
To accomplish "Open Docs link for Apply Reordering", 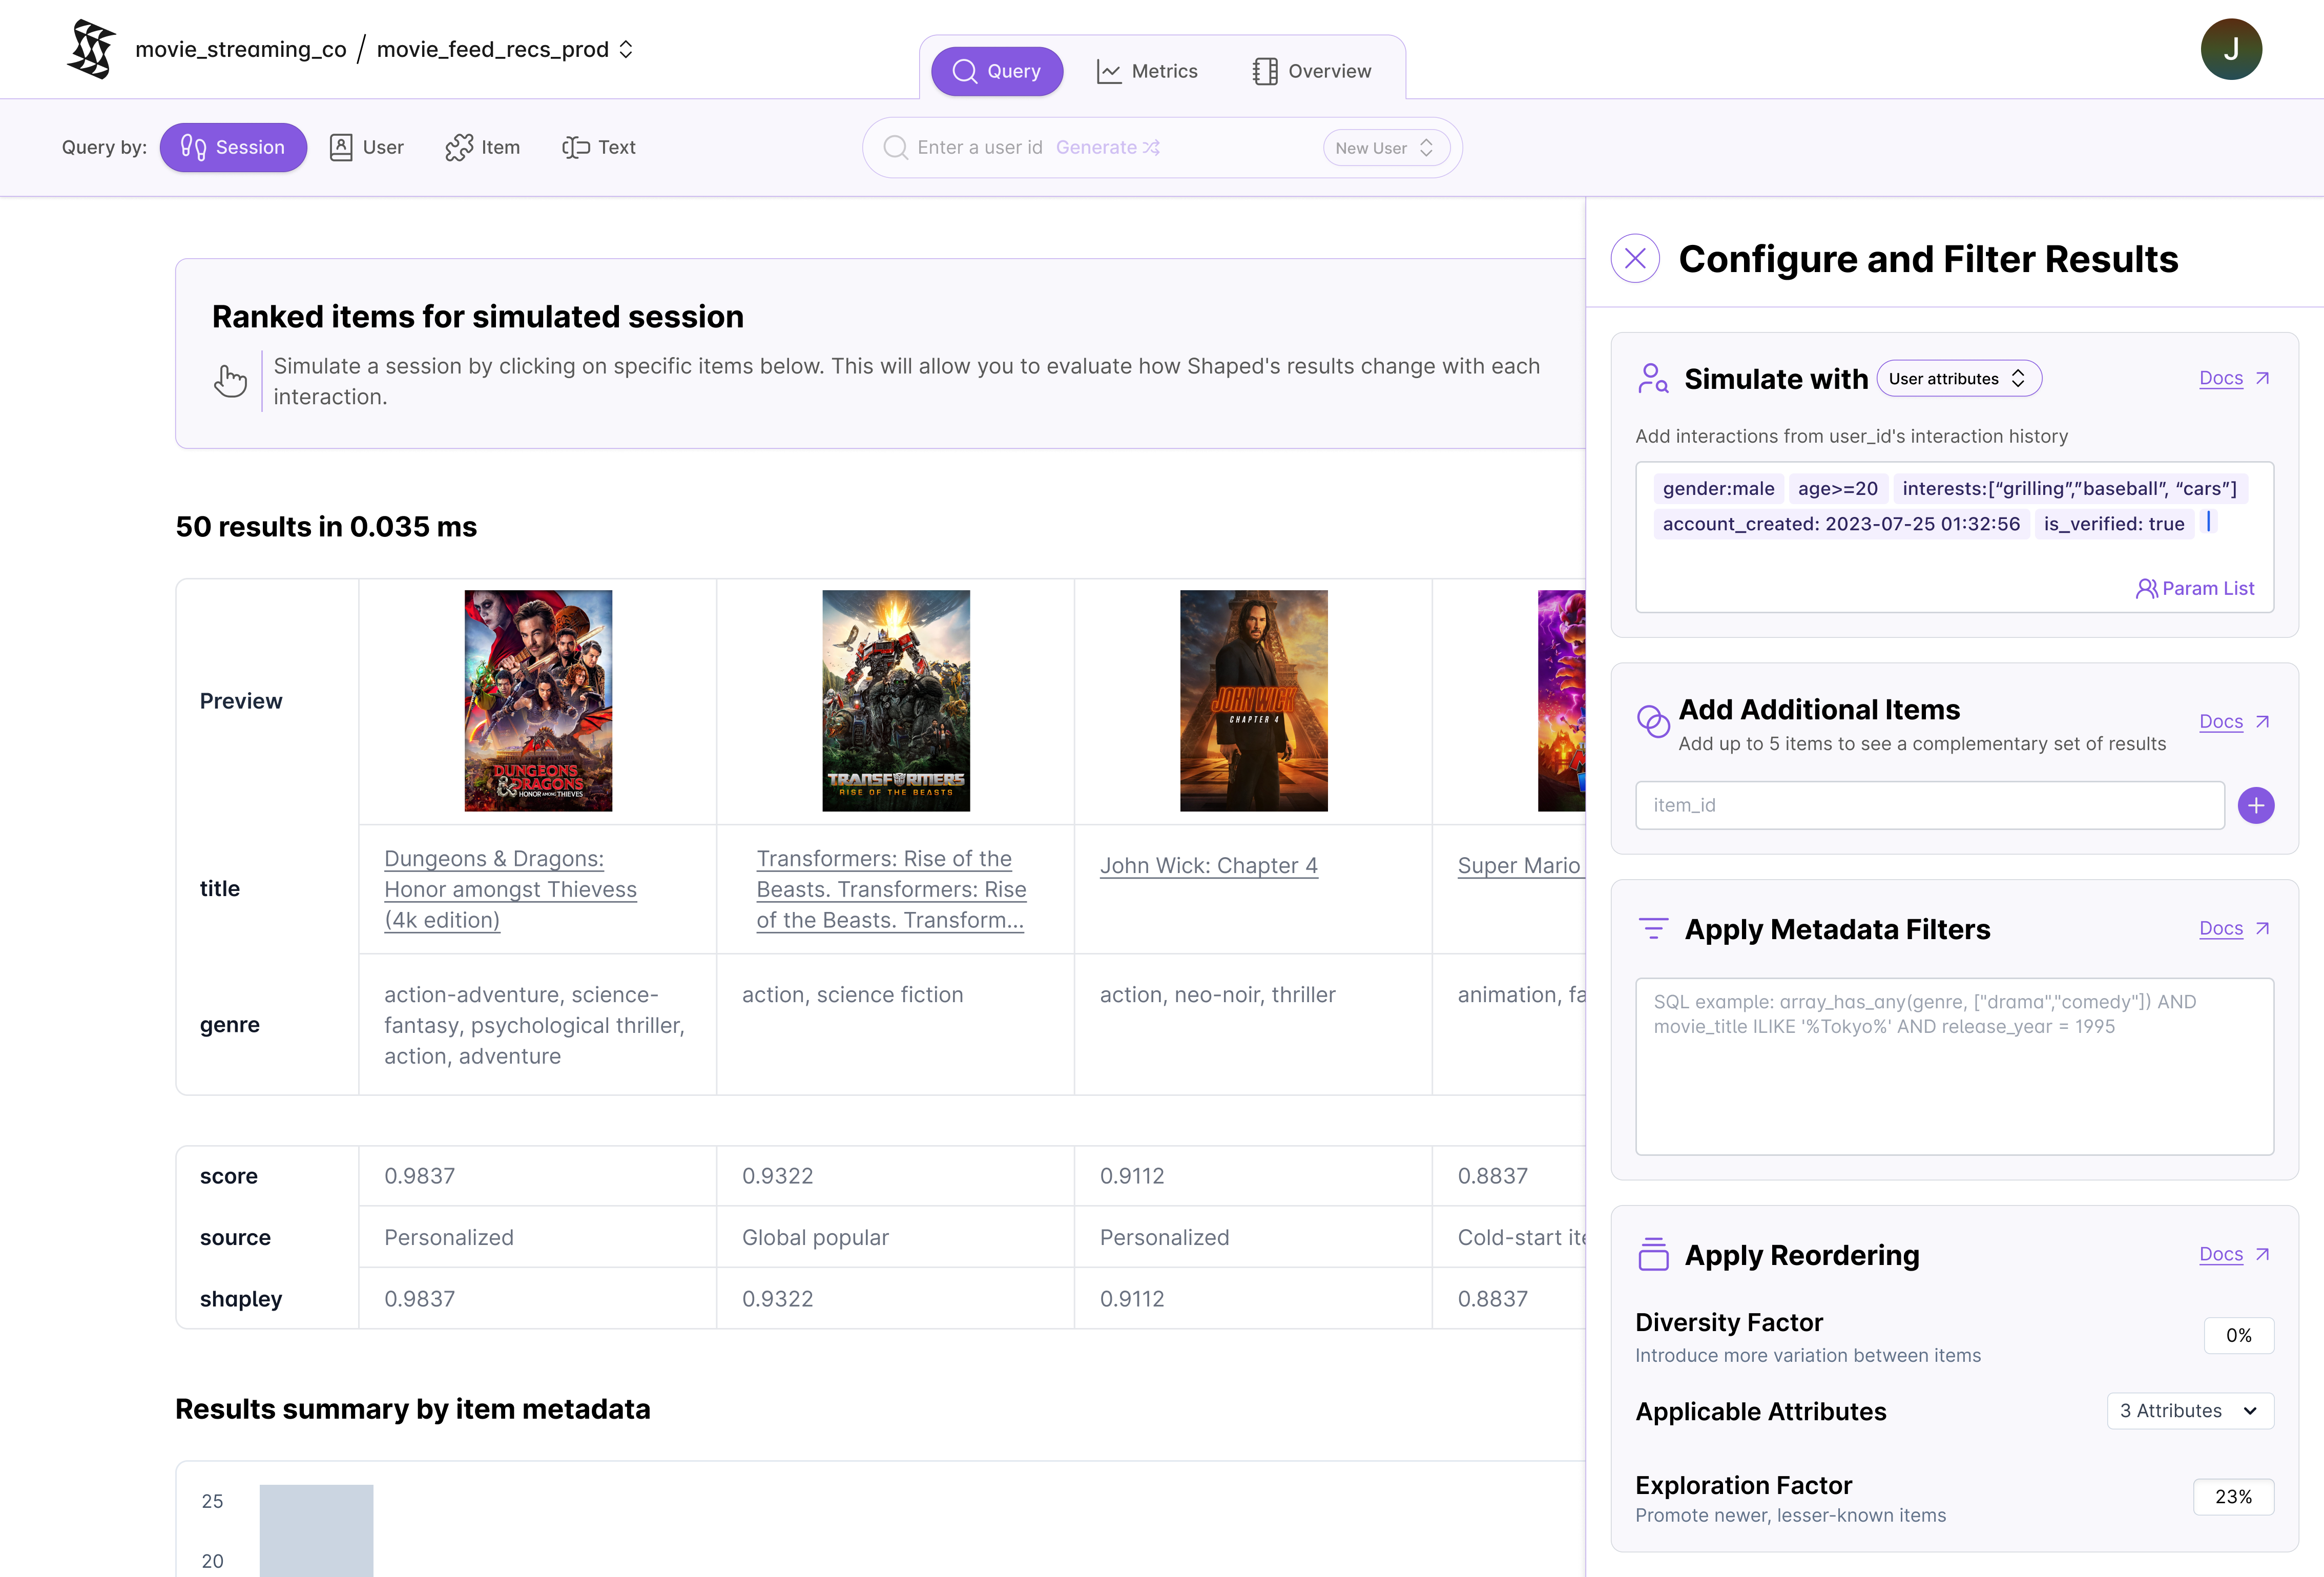I will click(x=2234, y=1254).
